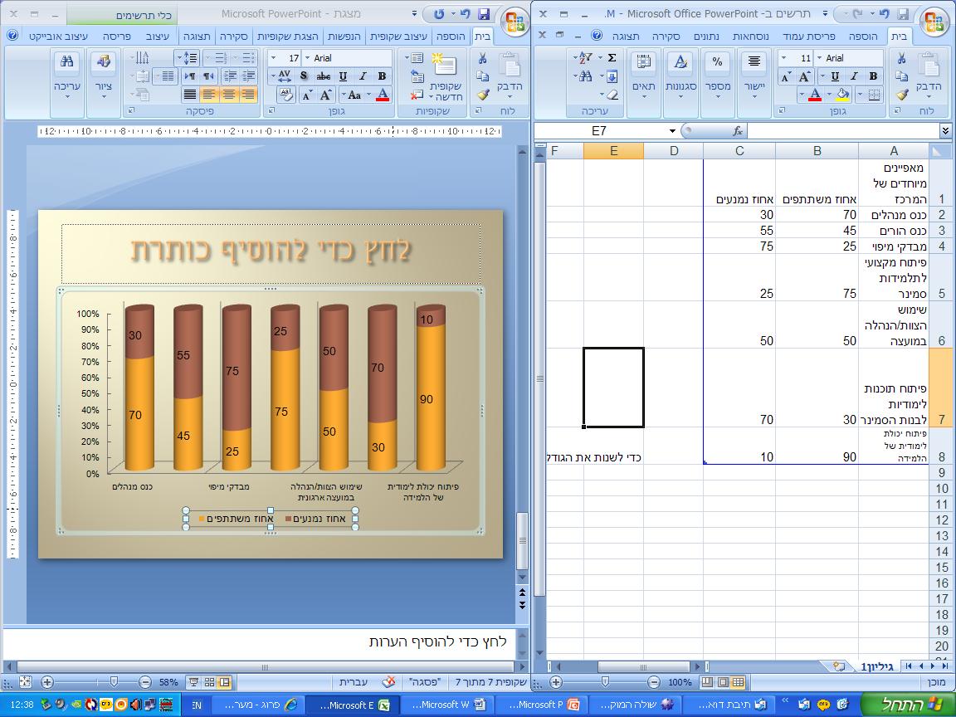Click the Format Painter brush in PowerPoint ribbon
Image resolution: width=956 pixels, height=717 pixels.
483,95
